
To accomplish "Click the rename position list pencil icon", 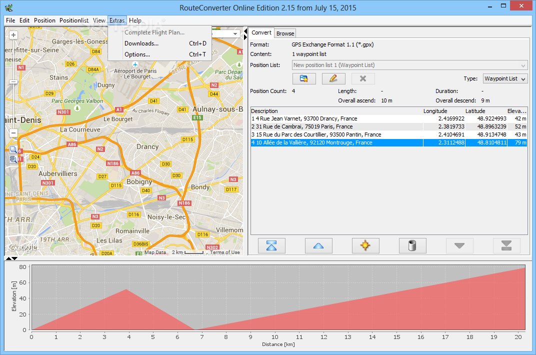I will tap(333, 78).
